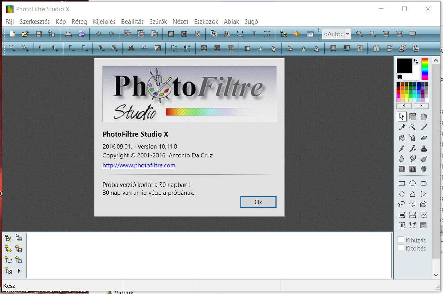Swap foreground and background colors
The height and width of the screenshot is (294, 443).
416,61
